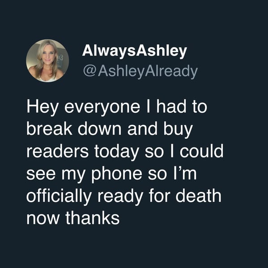Click the word 'today' in the tweet
268x268 pixels.
pos(117,153)
